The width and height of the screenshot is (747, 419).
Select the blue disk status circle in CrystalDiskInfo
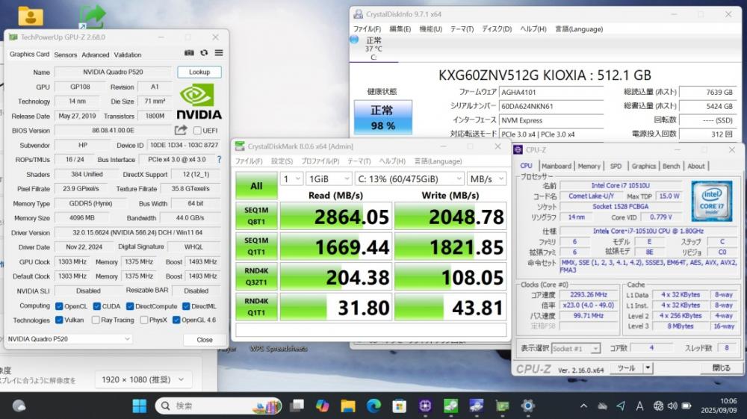pos(354,40)
